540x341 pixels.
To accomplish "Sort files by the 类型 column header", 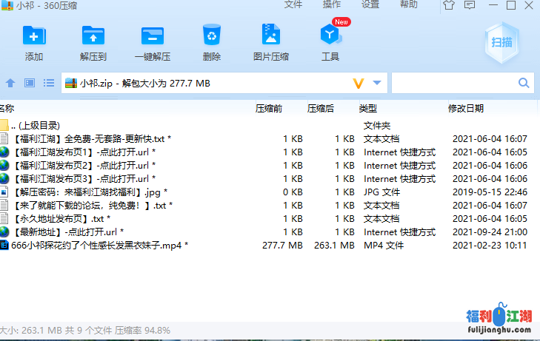I will pyautogui.click(x=369, y=109).
